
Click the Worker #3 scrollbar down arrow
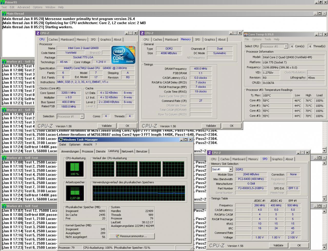click(x=324, y=199)
